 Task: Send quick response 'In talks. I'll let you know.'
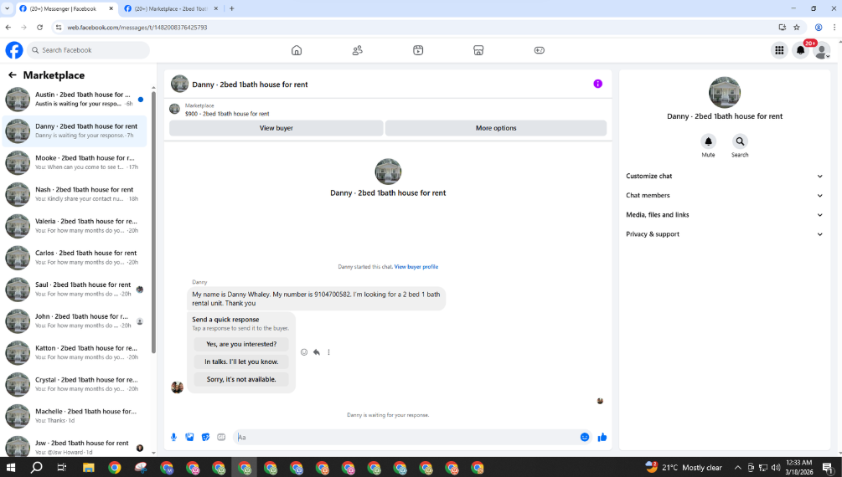[241, 362]
